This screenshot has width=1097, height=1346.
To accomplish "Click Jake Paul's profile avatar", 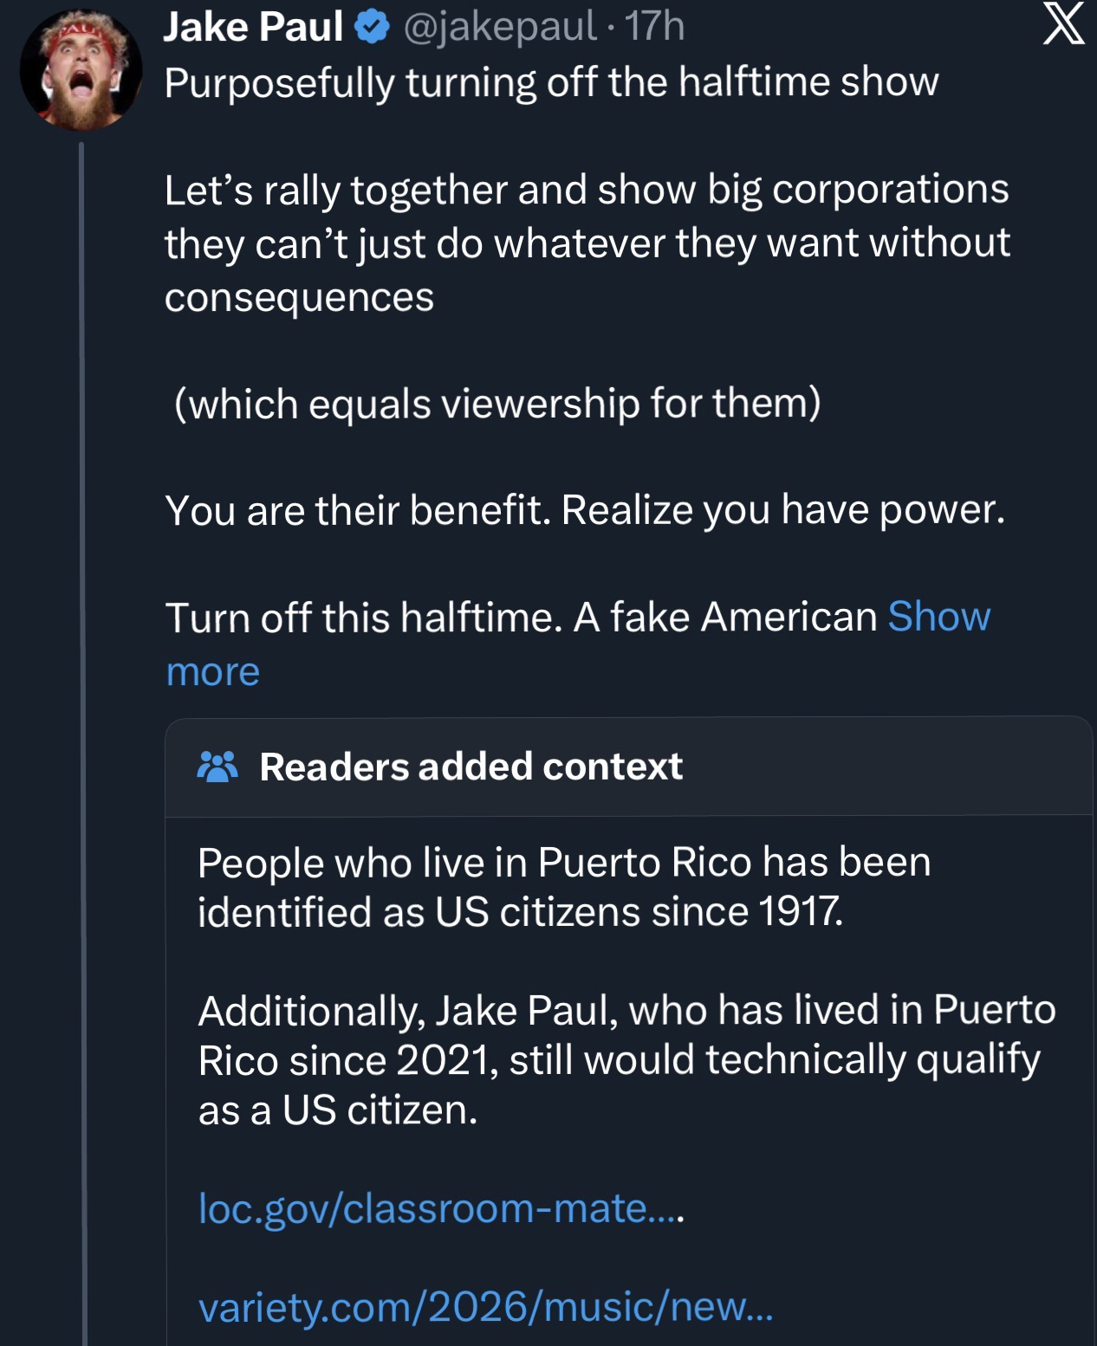I will click(x=81, y=69).
